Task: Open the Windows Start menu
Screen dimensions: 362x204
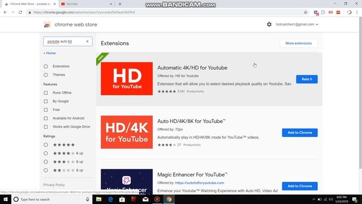Action: [x=6, y=199]
